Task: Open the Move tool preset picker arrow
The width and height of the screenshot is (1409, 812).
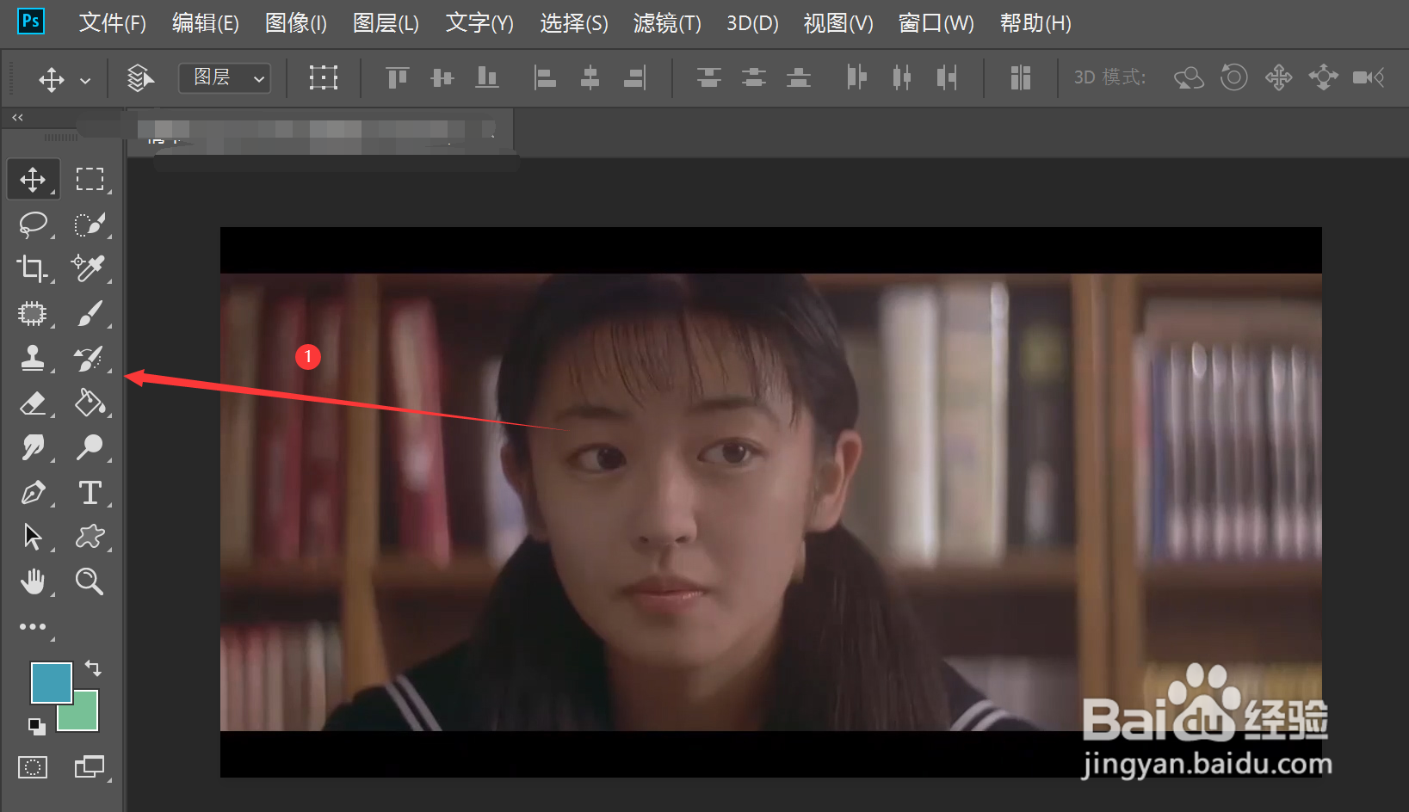Action: 85,81
